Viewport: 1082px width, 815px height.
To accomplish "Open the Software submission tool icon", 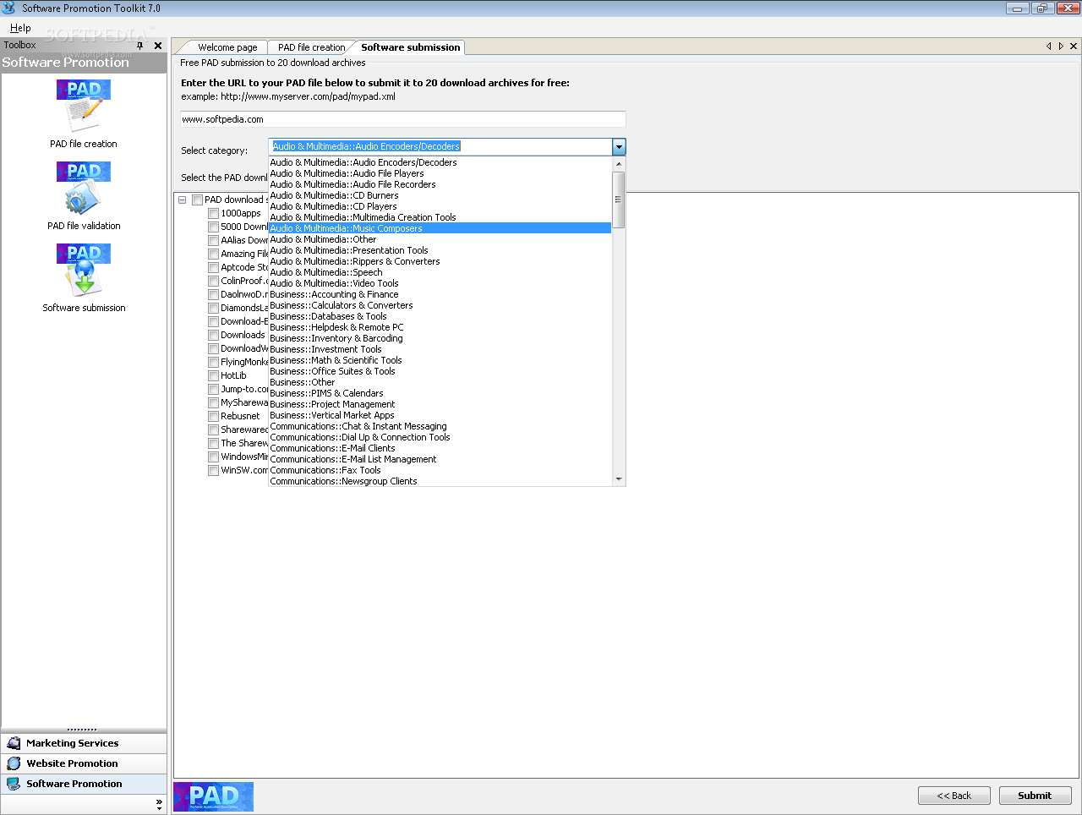I will pyautogui.click(x=84, y=270).
